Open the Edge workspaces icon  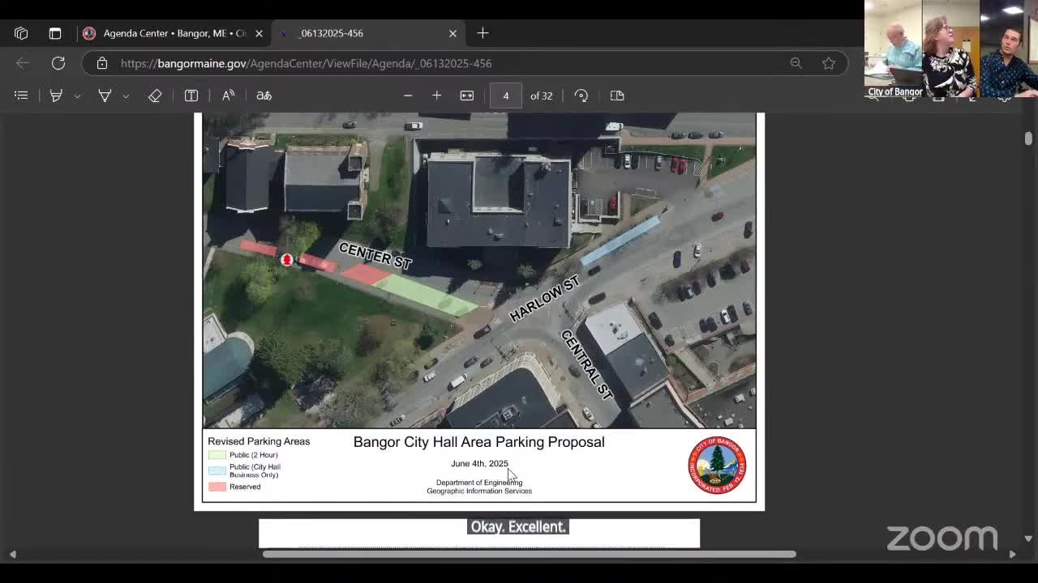(x=21, y=33)
